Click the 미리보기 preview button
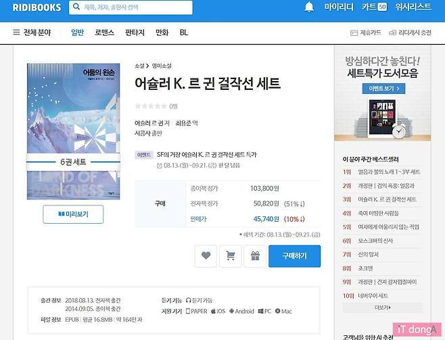Screen dimensions: 445x340 73,214
